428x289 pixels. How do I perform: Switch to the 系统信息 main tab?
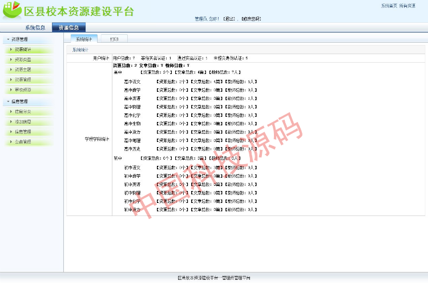click(x=35, y=27)
